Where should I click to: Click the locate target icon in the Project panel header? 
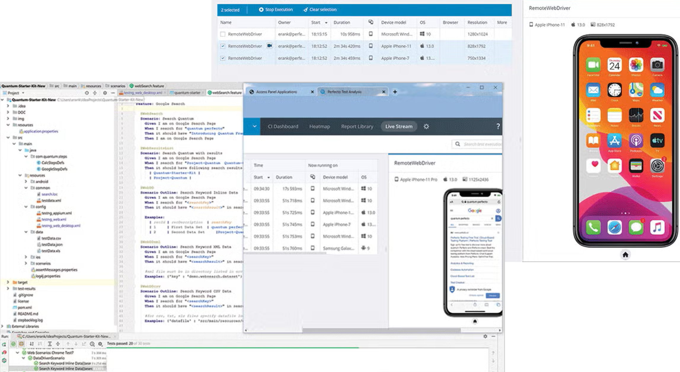[87, 93]
